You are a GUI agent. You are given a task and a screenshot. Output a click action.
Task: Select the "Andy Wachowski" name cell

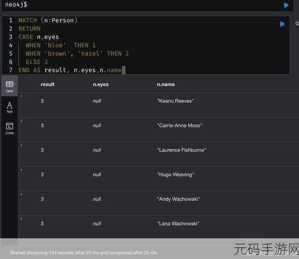(178, 199)
